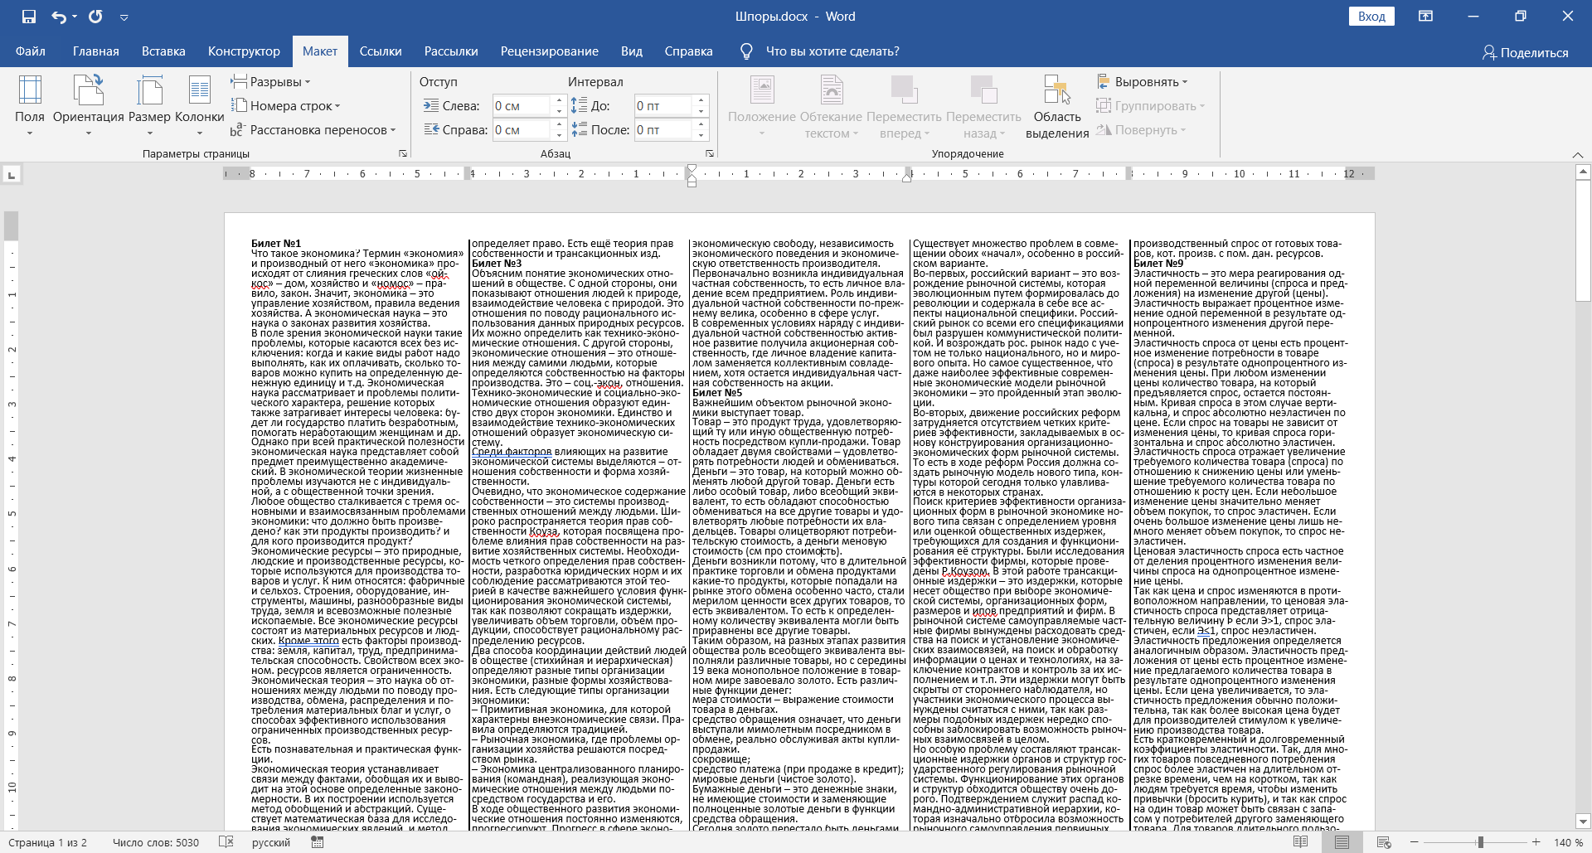Open the Поля margins menu
1592x853 pixels.
30,106
